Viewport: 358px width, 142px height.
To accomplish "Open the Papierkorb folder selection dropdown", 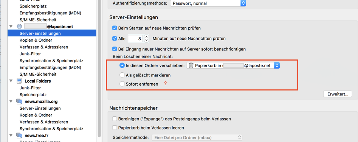I will (x=233, y=66).
